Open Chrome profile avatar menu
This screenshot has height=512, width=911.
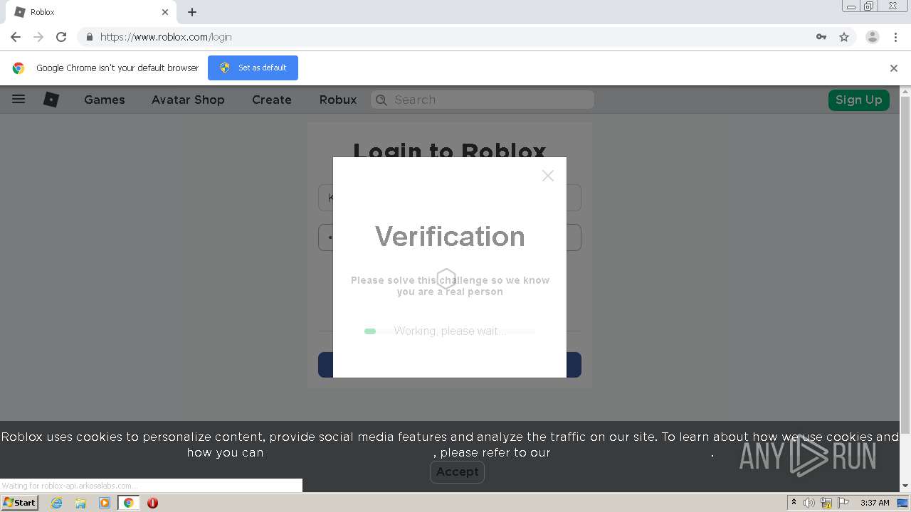(873, 37)
